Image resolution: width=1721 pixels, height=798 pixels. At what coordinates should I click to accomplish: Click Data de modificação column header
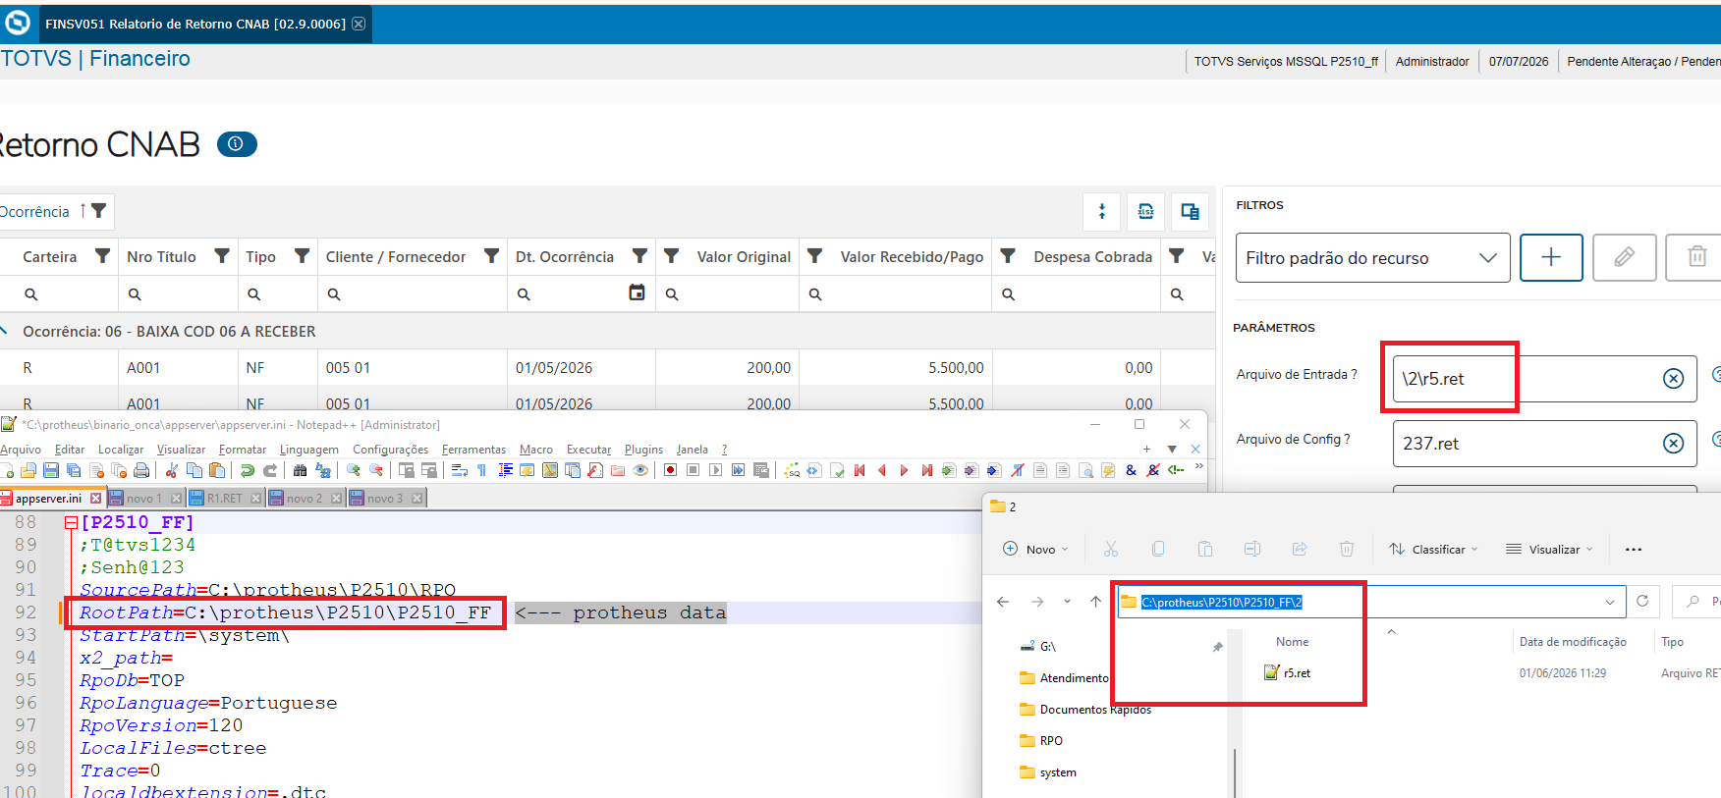pos(1573,642)
